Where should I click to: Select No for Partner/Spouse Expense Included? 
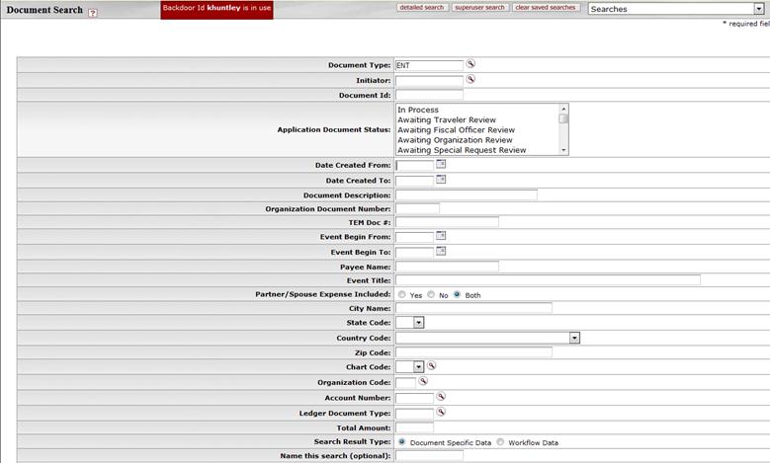pyautogui.click(x=431, y=295)
